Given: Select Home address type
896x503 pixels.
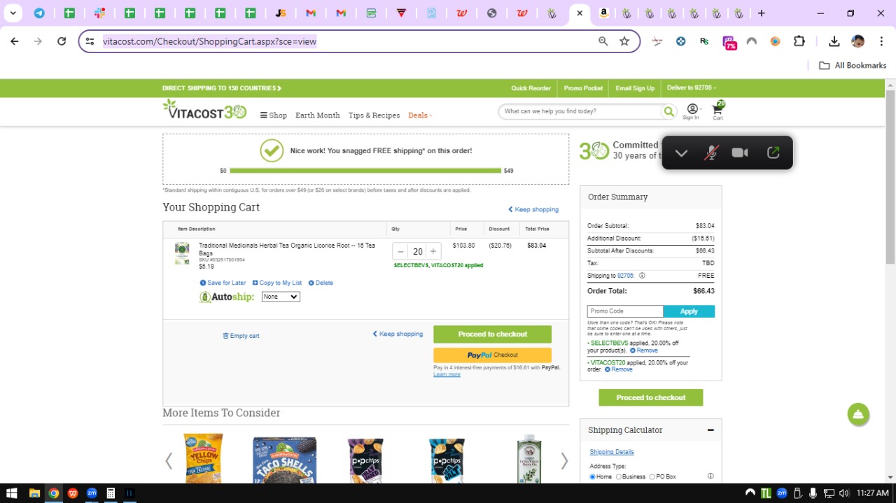Looking at the screenshot, I should click(x=593, y=476).
